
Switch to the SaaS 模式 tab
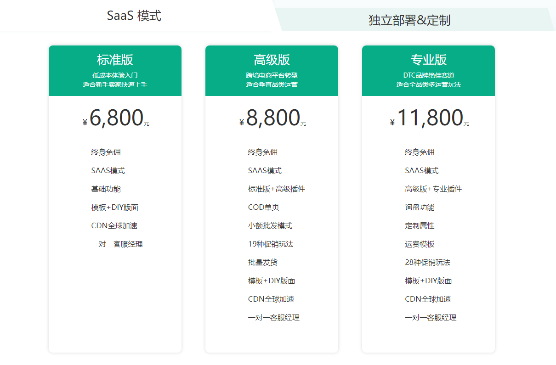(x=134, y=16)
